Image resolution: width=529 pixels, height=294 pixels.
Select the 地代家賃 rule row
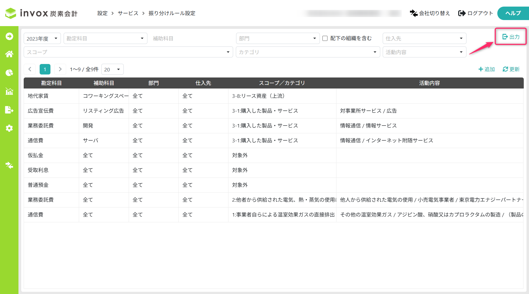pyautogui.click(x=38, y=96)
